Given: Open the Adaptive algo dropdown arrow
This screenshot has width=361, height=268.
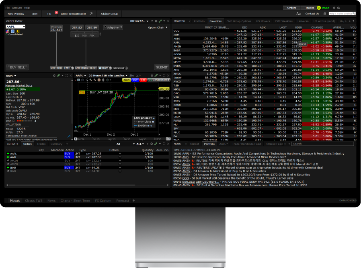Looking at the screenshot, I should tap(121, 27).
